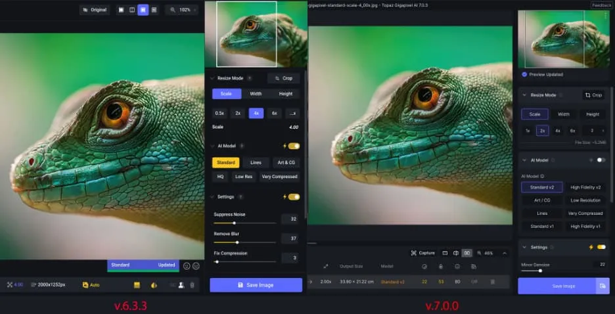Select single view layout icon in v6 toolbar

[121, 10]
